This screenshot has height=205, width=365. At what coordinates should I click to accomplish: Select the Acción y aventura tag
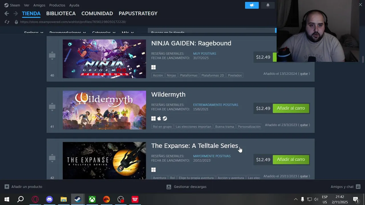click(231, 178)
